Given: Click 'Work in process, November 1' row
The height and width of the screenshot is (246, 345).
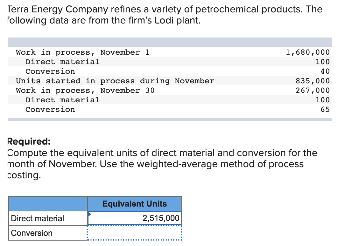Looking at the screenshot, I should tap(169, 52).
